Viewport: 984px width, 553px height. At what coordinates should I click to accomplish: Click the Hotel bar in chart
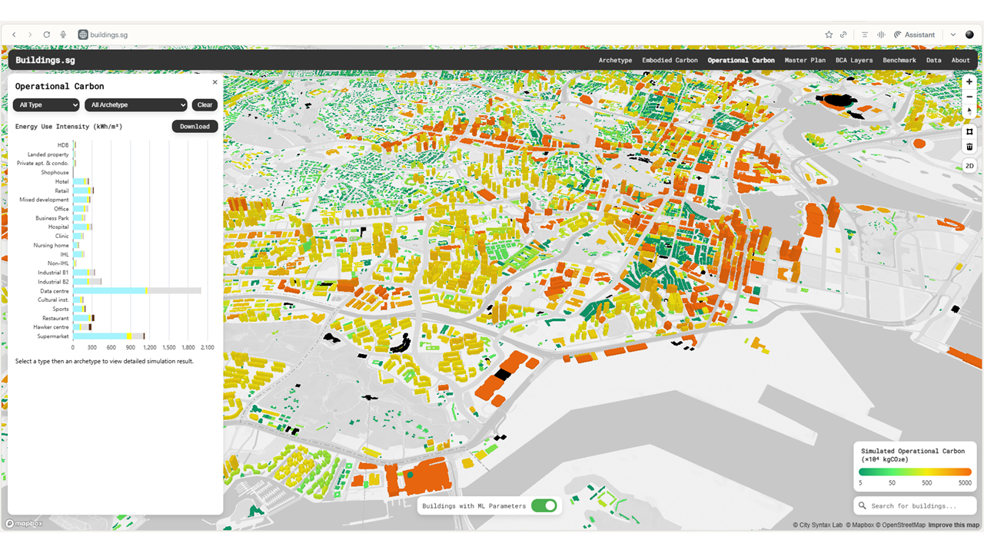(x=81, y=181)
